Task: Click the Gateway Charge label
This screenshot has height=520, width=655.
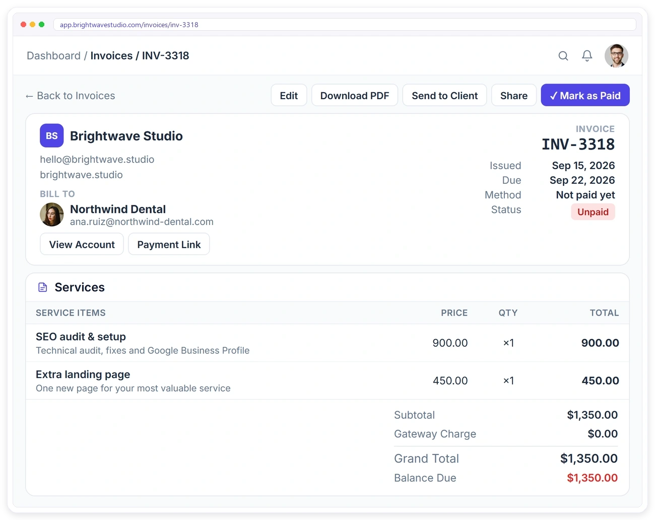Action: click(x=435, y=433)
